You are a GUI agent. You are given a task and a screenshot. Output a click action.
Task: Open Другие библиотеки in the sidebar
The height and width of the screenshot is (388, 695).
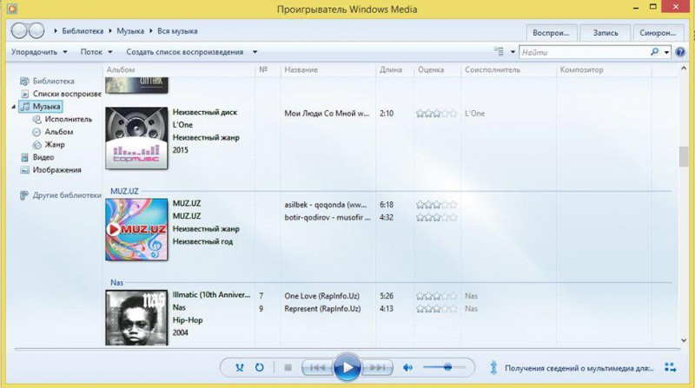[x=61, y=195]
